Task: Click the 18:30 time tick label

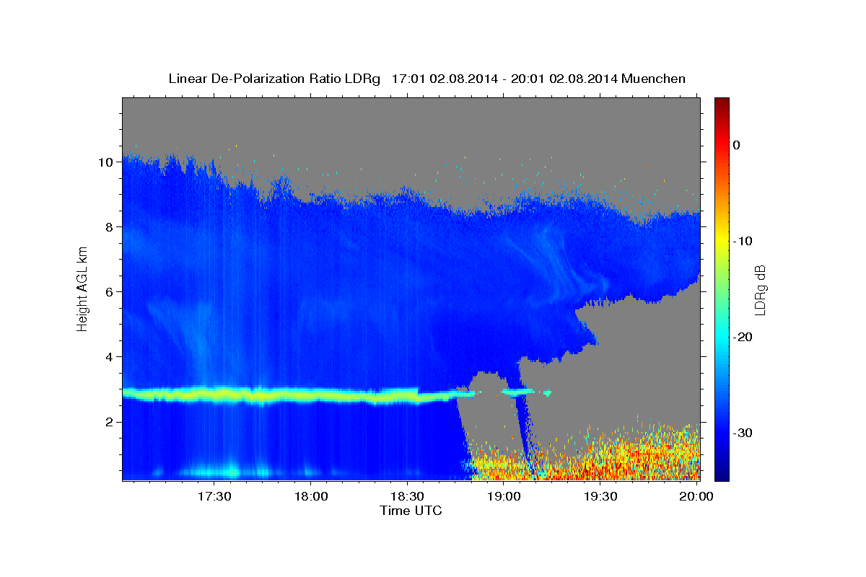Action: 407,496
